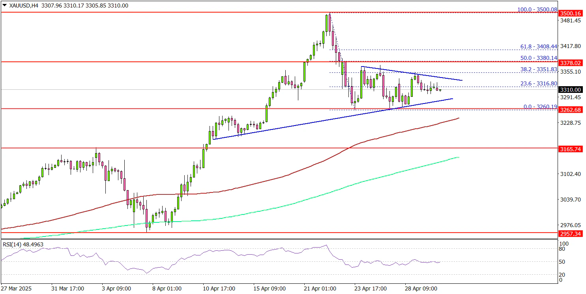586x294 pixels.
Task: Click the descending blue trendline's right end
Action: pyautogui.click(x=462, y=80)
